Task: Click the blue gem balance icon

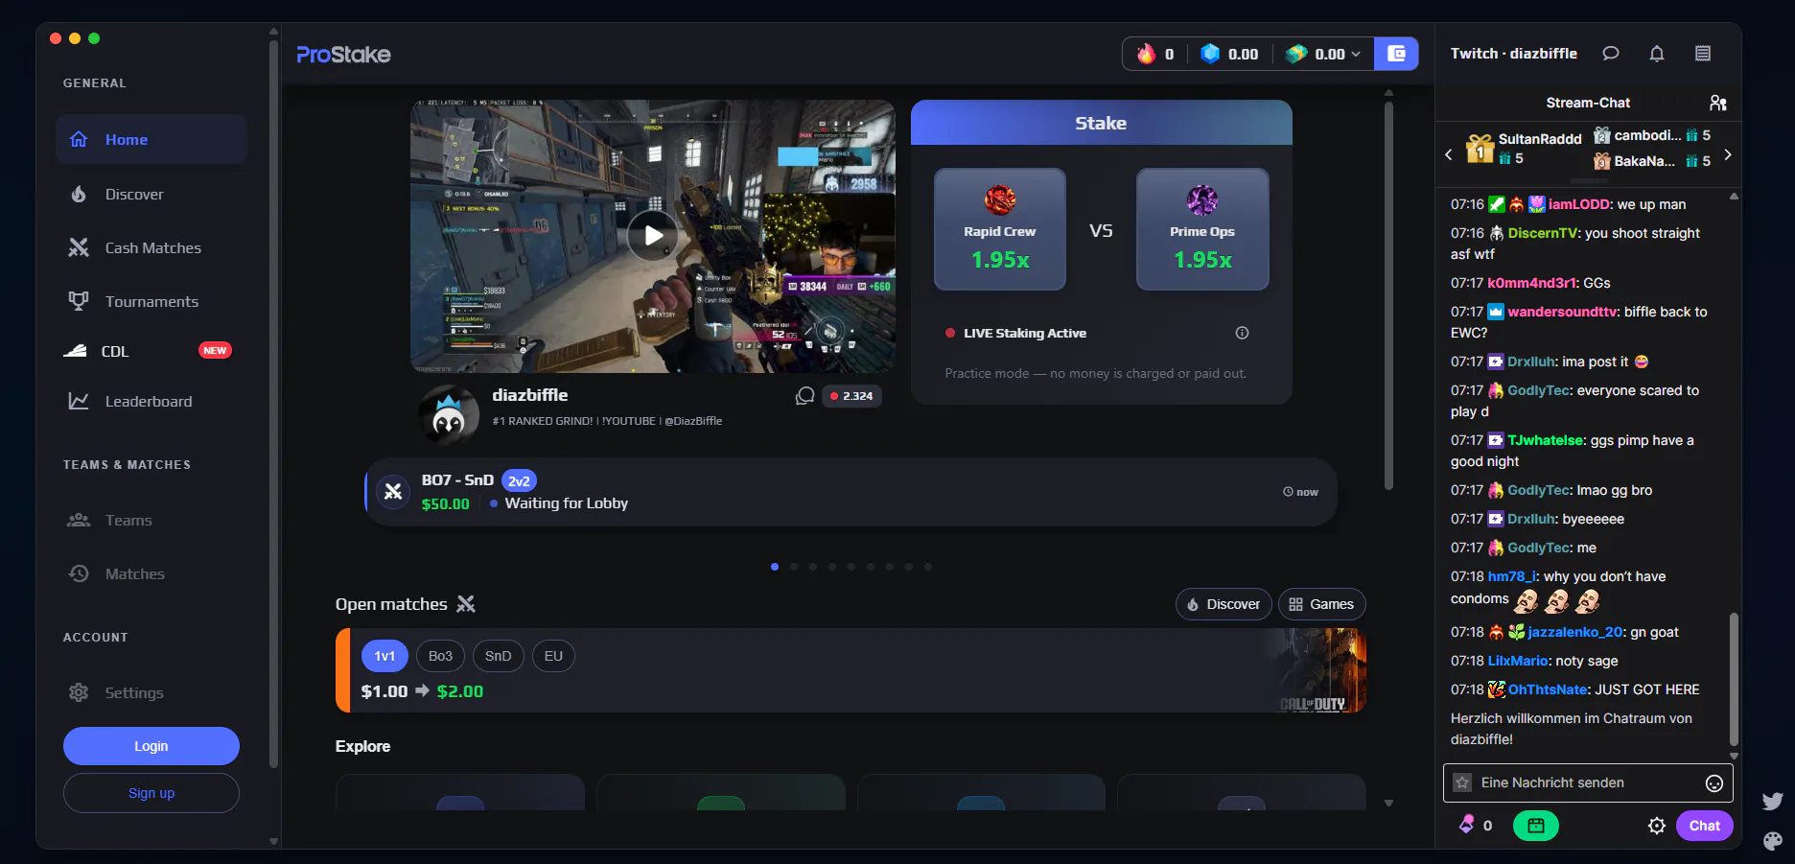Action: coord(1210,54)
